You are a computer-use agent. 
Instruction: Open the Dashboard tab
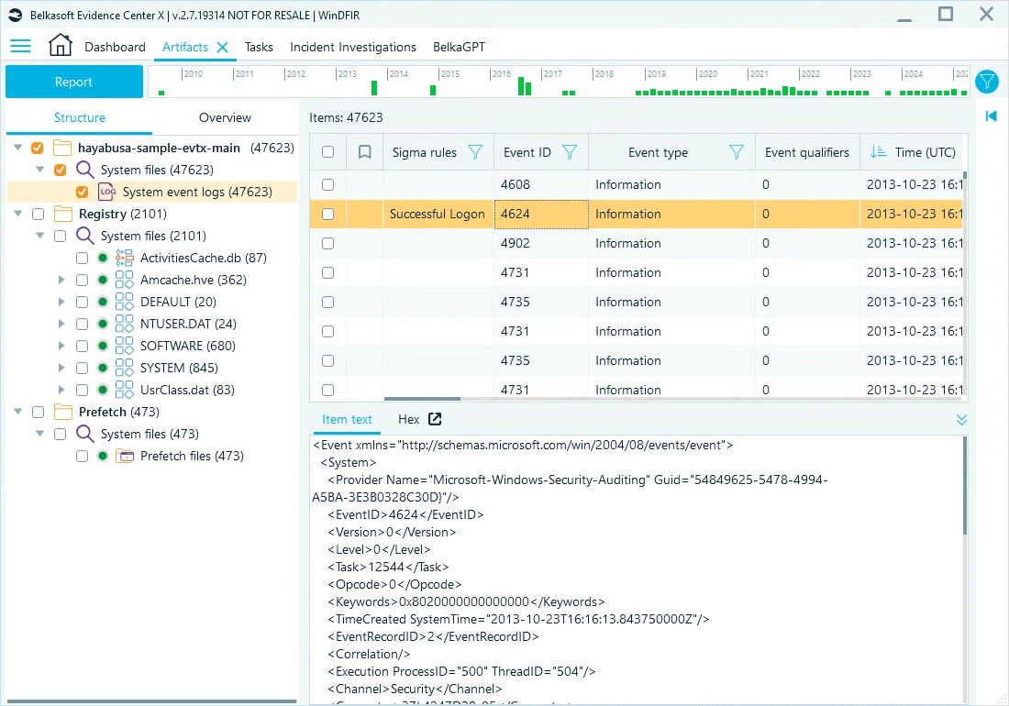115,47
